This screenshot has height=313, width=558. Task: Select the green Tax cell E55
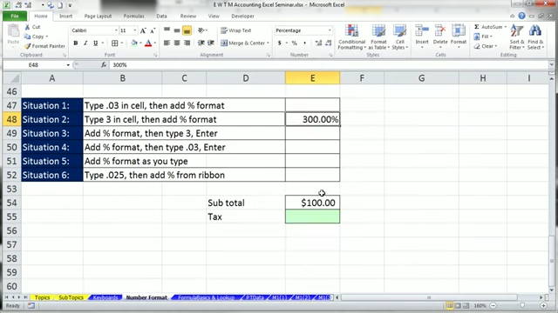[x=312, y=216]
